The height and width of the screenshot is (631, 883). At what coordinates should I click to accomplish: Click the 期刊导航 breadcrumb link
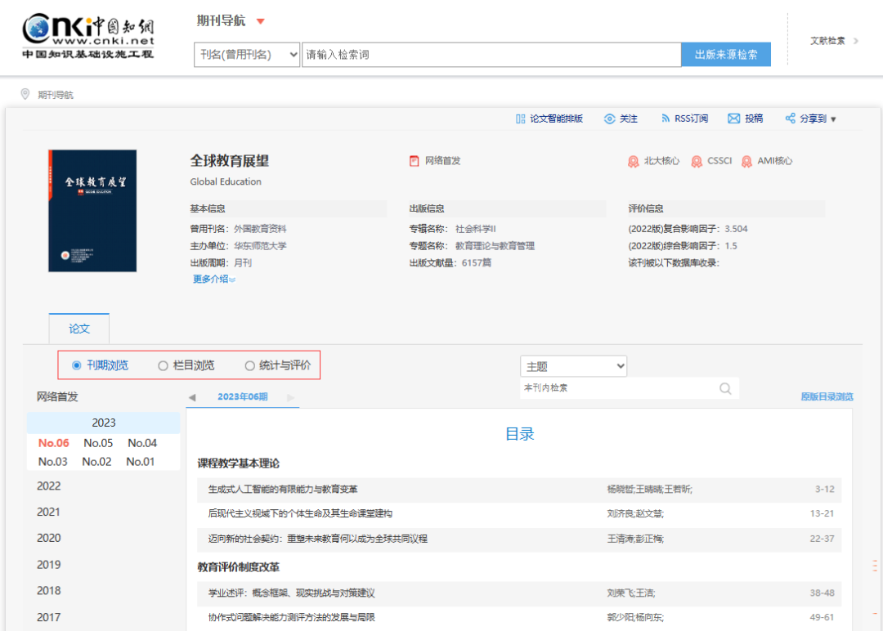(x=56, y=95)
